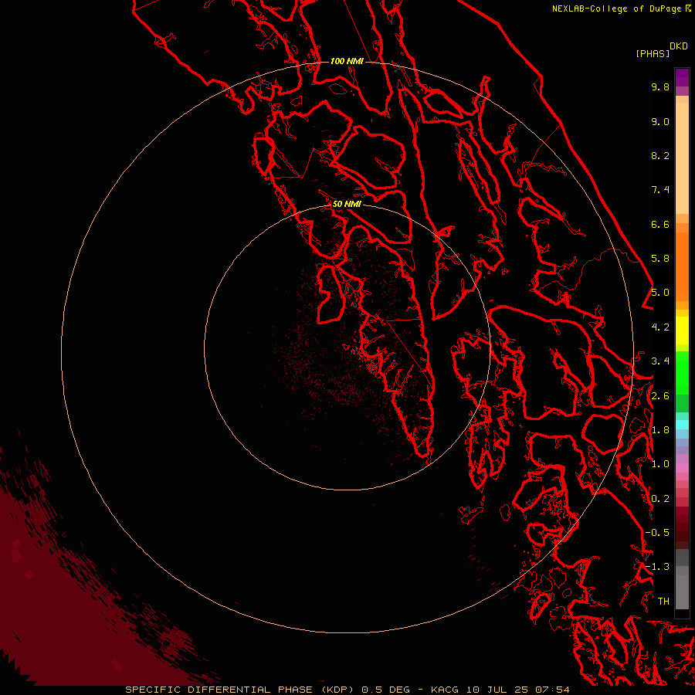Click the 8.2 value on the color scale

pyautogui.click(x=660, y=155)
